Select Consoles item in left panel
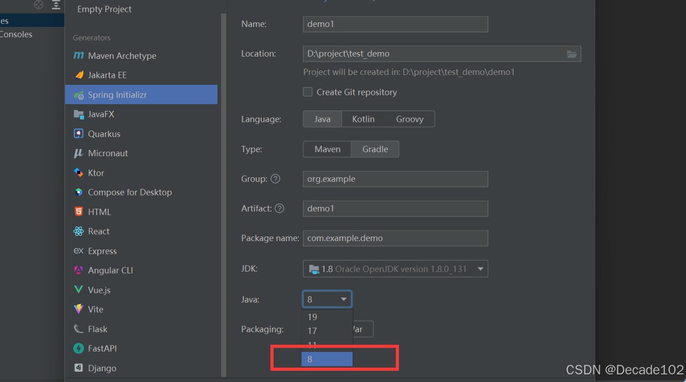The height and width of the screenshot is (382, 686). coord(16,34)
